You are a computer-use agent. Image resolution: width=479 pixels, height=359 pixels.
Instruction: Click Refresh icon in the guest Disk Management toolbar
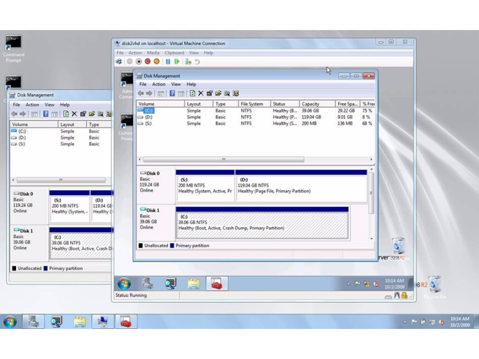192,94
